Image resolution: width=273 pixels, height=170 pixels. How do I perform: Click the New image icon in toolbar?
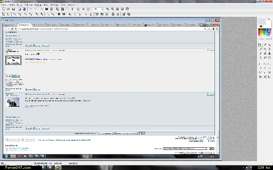tap(3, 9)
